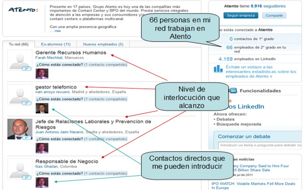The height and width of the screenshot is (190, 303).
Task: Click the 'Compartir' button
Action: 274,15
